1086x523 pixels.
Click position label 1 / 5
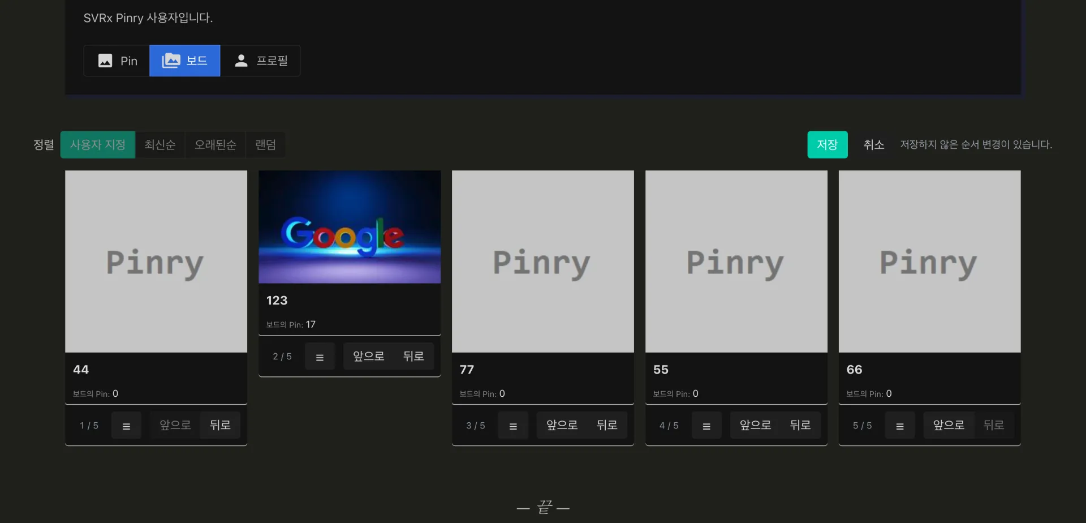pos(89,426)
